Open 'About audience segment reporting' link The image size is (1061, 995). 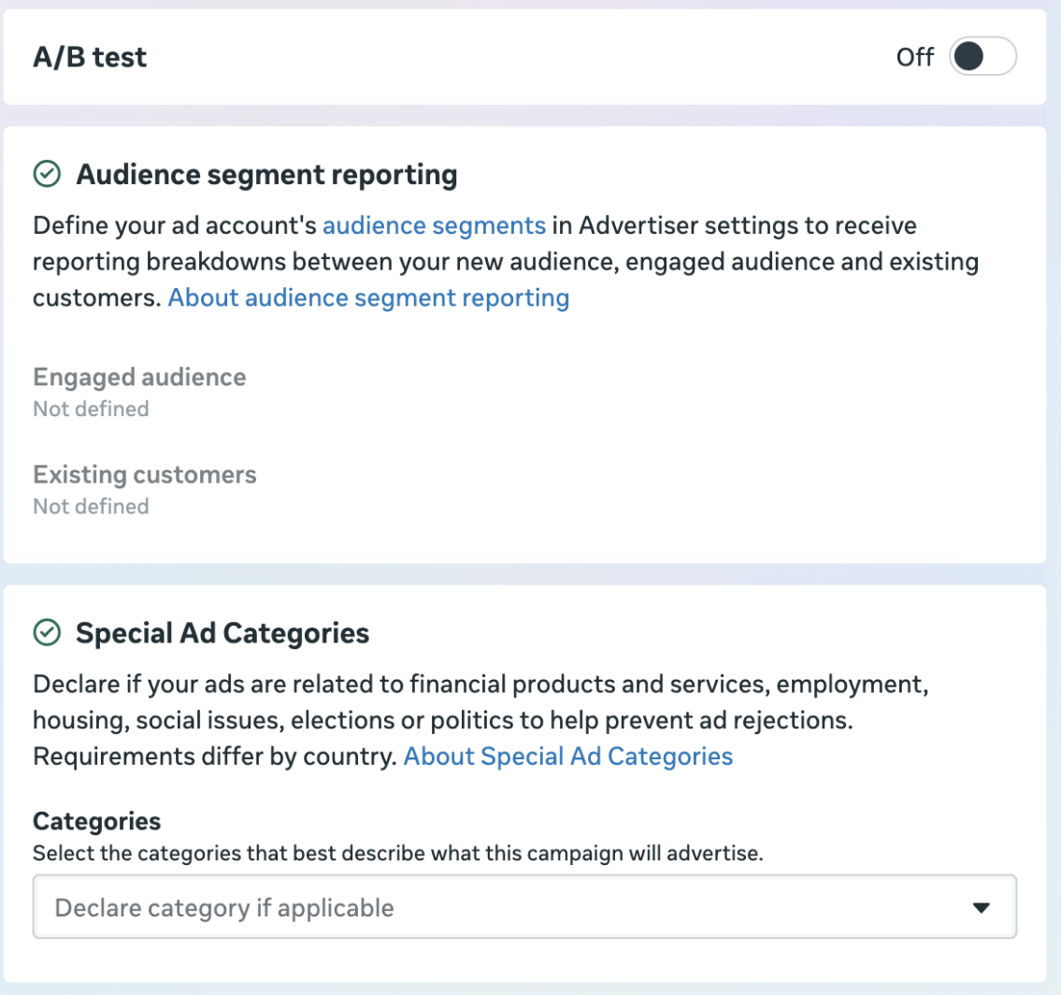(368, 297)
